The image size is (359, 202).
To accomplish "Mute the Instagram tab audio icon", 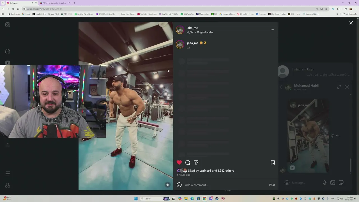I will [33, 3].
